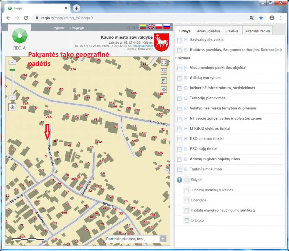Expand the Savivaldybės veikla layer group
This screenshot has height=251, width=289.
coord(186,40)
